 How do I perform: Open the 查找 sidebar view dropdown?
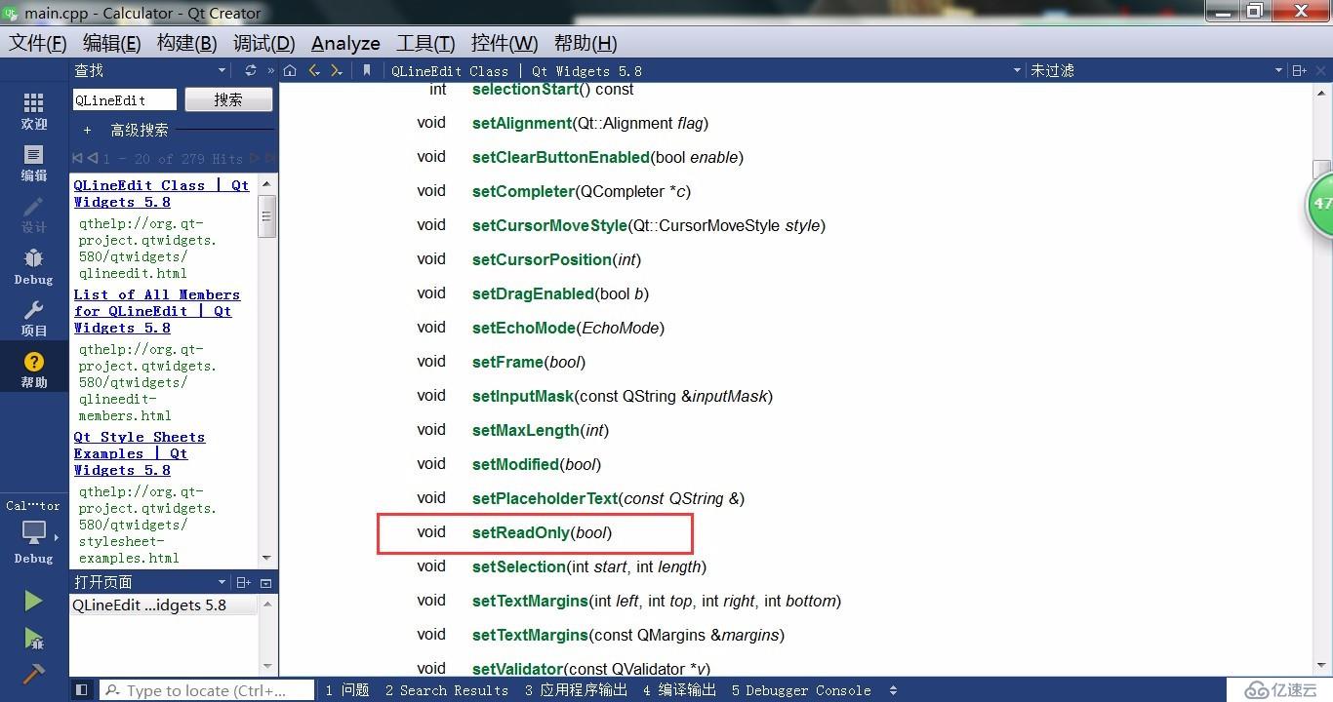[222, 70]
